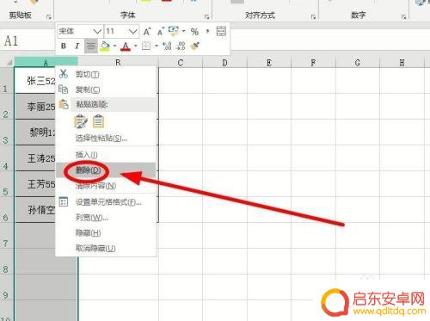This screenshot has width=430, height=321.
Task: Choose 复制(C) from context menu
Action: (107, 90)
